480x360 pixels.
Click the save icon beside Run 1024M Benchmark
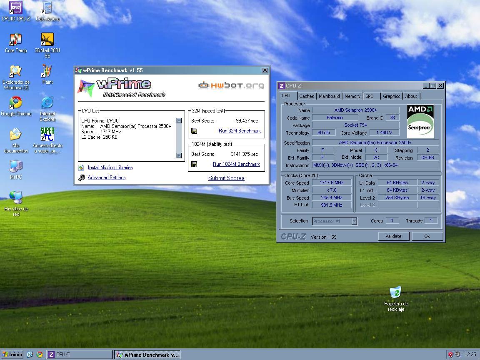pos(194,165)
